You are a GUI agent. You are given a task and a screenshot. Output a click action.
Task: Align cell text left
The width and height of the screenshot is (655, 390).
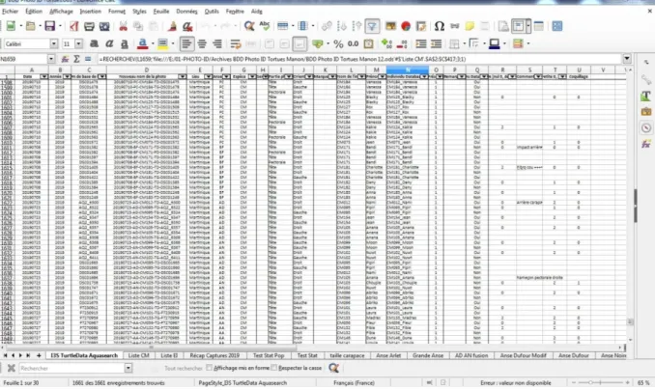click(x=186, y=43)
